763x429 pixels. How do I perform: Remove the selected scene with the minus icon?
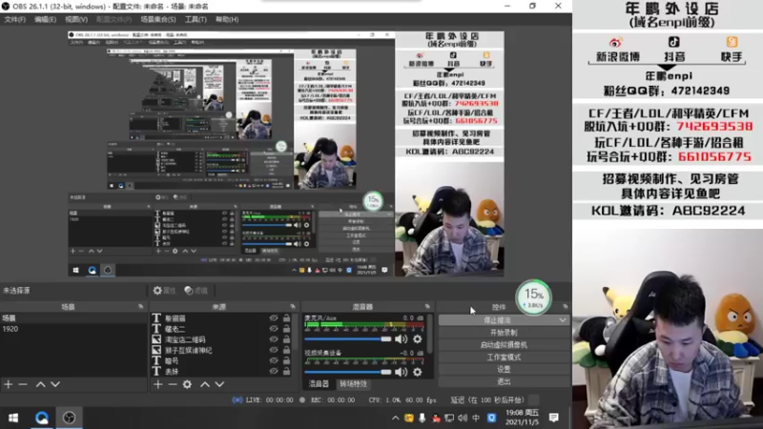[23, 384]
